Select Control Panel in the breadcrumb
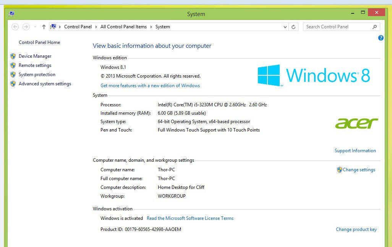This screenshot has width=392, height=247. click(x=78, y=27)
